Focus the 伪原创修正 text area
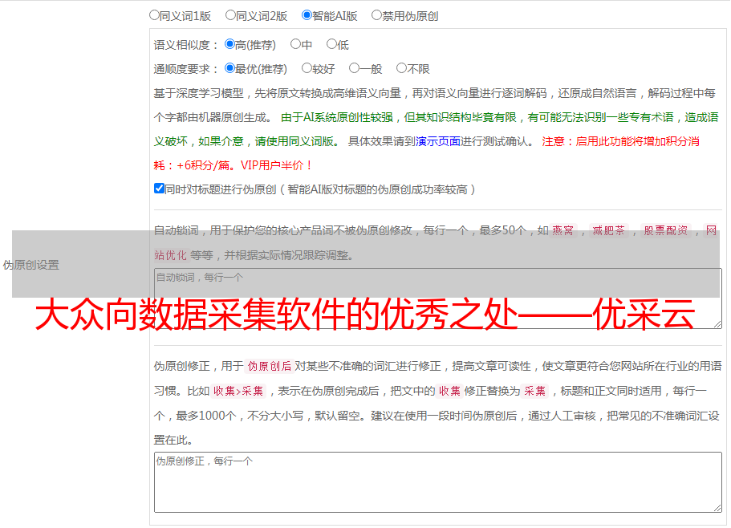The height and width of the screenshot is (528, 731). 437,483
